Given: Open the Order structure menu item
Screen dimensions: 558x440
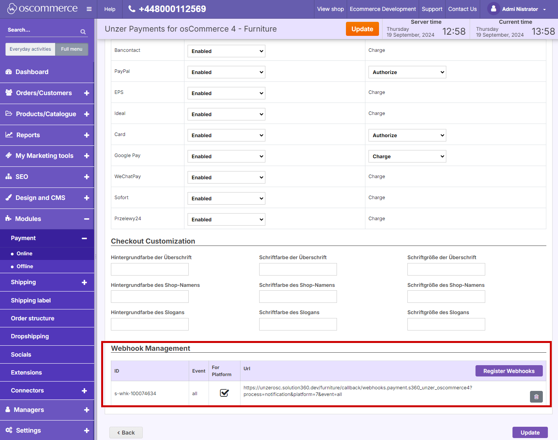Looking at the screenshot, I should [x=47, y=318].
